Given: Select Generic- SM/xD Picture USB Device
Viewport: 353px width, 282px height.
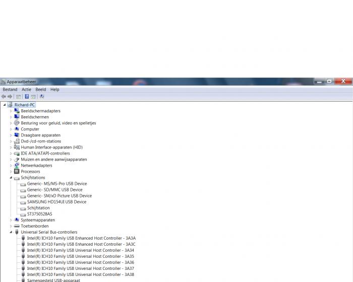Looking at the screenshot, I should pyautogui.click(x=60, y=196).
